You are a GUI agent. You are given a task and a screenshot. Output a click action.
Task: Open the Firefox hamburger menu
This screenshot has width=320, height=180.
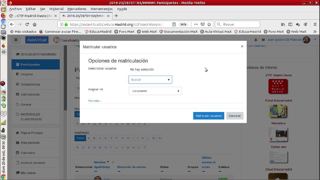[315, 24]
